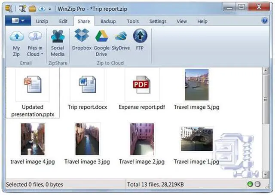The width and height of the screenshot is (275, 195).
Task: Open the View tab
Action: [x=181, y=21]
